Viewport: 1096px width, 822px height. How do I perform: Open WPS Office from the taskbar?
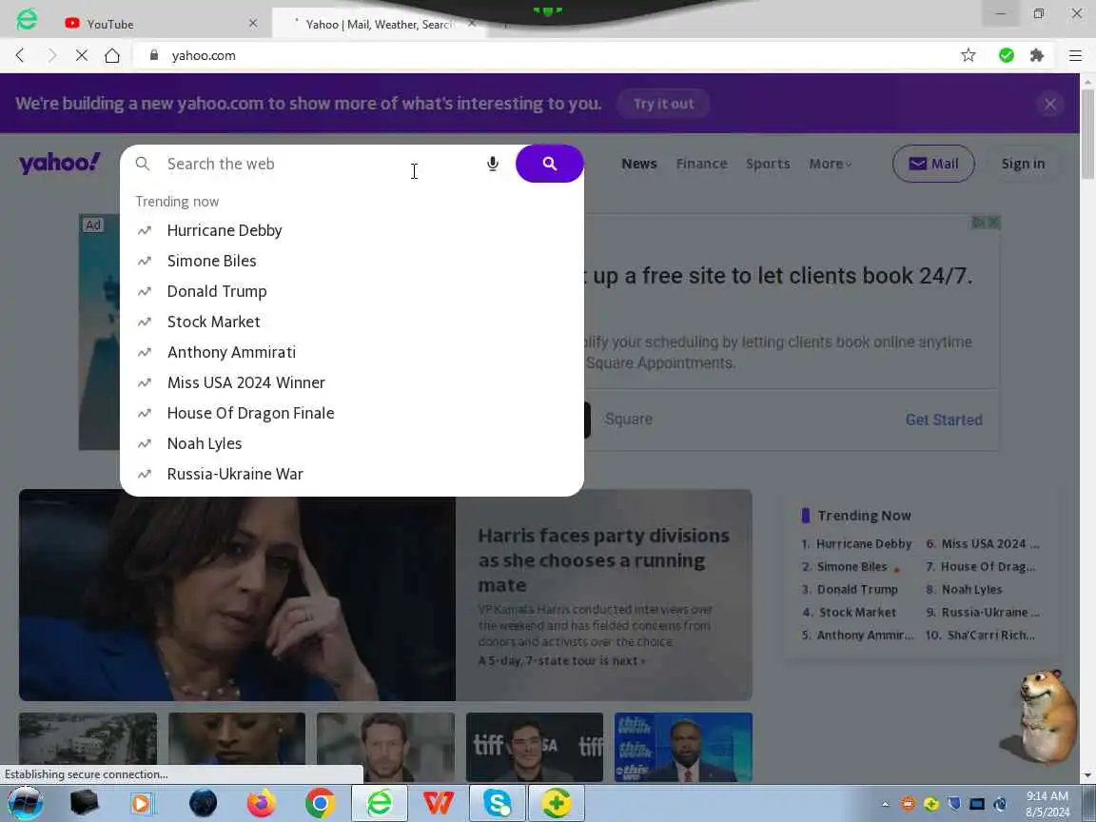click(439, 803)
